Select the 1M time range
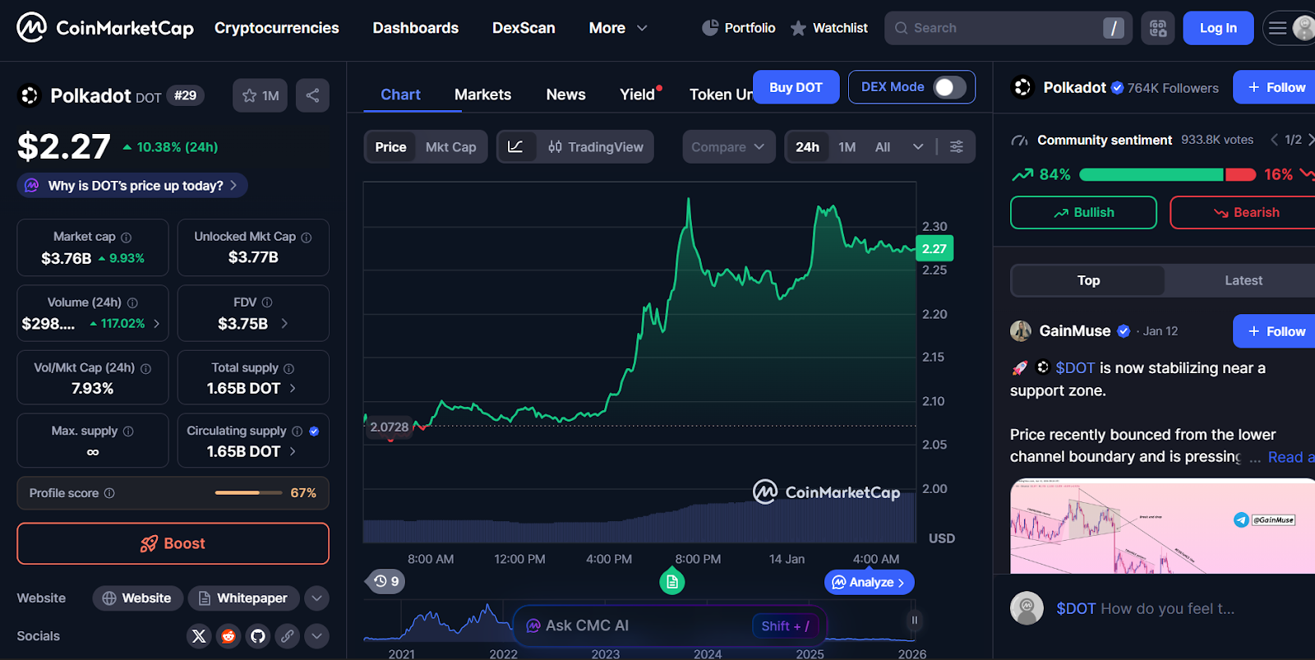 tap(847, 147)
